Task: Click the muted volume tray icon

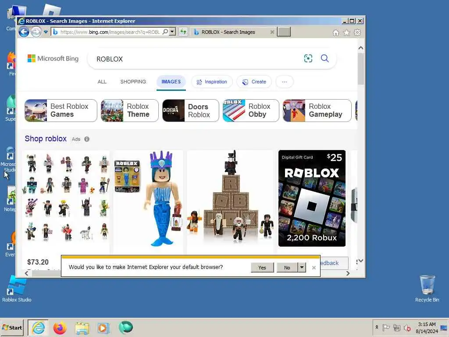Action: (x=407, y=327)
